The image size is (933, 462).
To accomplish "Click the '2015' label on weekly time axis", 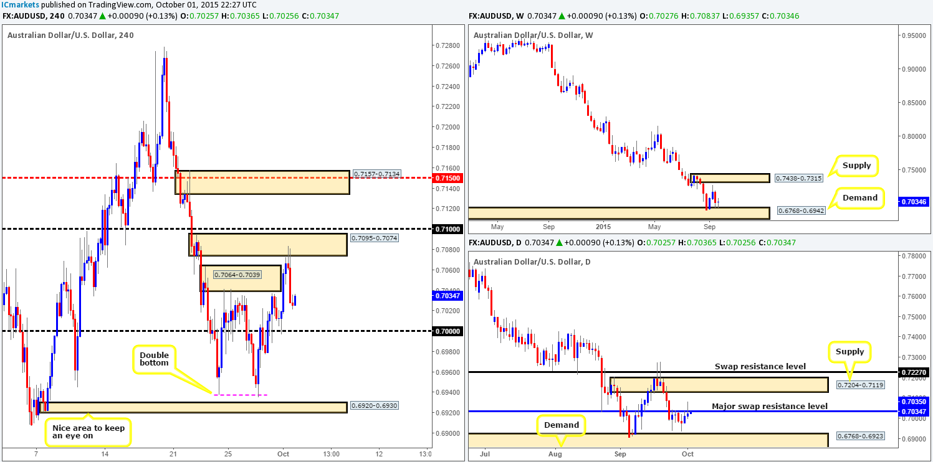I will pyautogui.click(x=603, y=227).
